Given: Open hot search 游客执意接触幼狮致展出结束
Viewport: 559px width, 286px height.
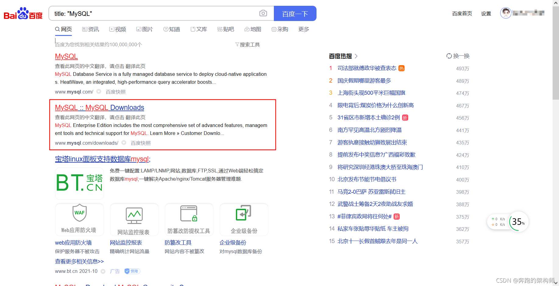Looking at the screenshot, I should pyautogui.click(x=372, y=143).
